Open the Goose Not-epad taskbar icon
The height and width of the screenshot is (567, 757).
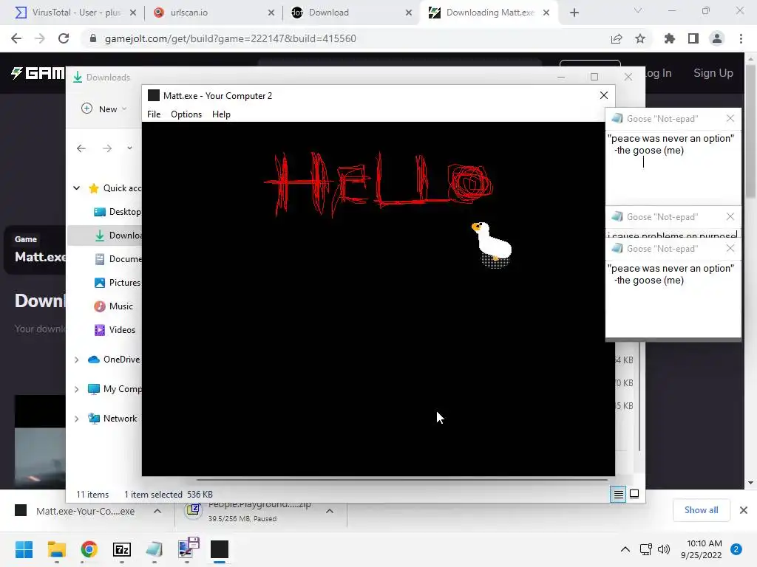click(154, 549)
